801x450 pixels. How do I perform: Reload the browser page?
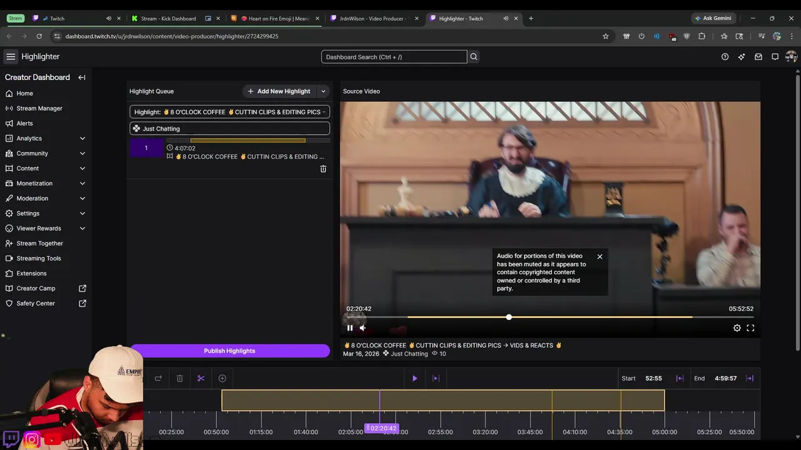pos(39,36)
